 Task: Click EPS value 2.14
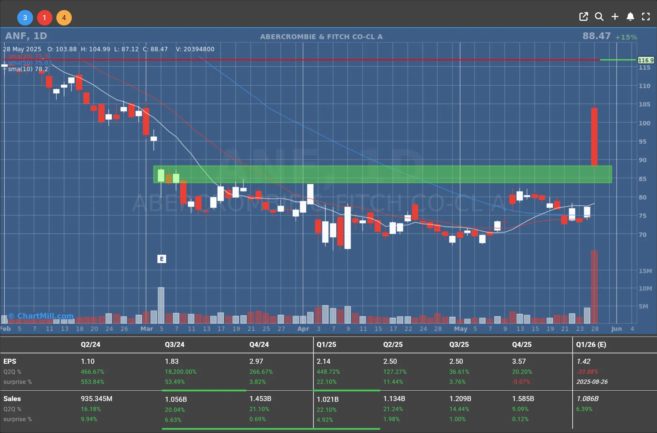(323, 361)
